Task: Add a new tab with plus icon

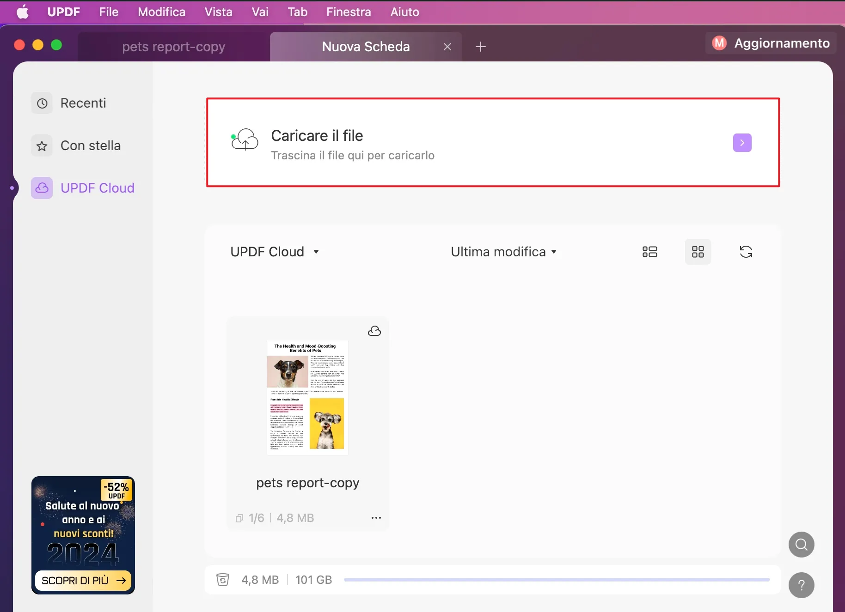Action: coord(481,47)
